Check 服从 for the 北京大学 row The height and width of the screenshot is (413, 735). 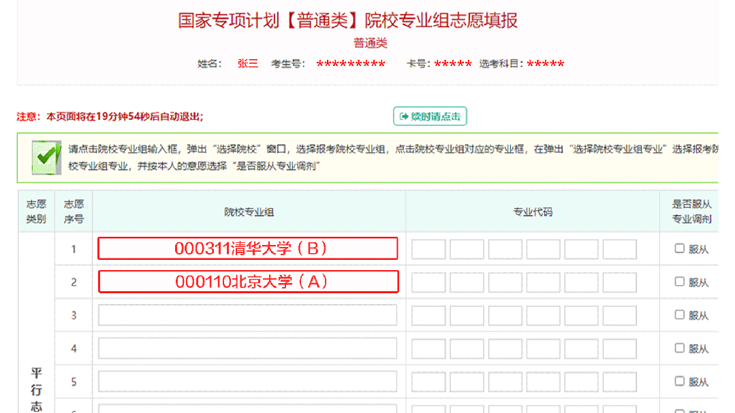click(679, 281)
